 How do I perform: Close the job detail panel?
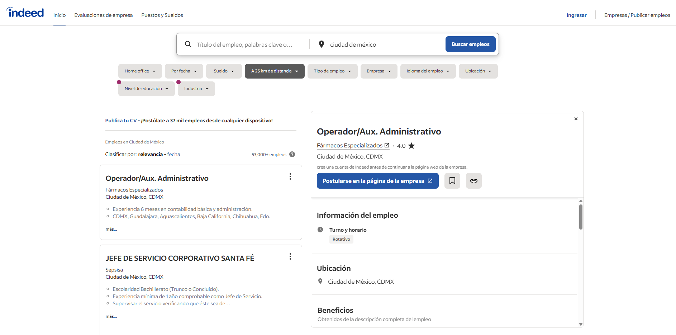click(x=576, y=119)
